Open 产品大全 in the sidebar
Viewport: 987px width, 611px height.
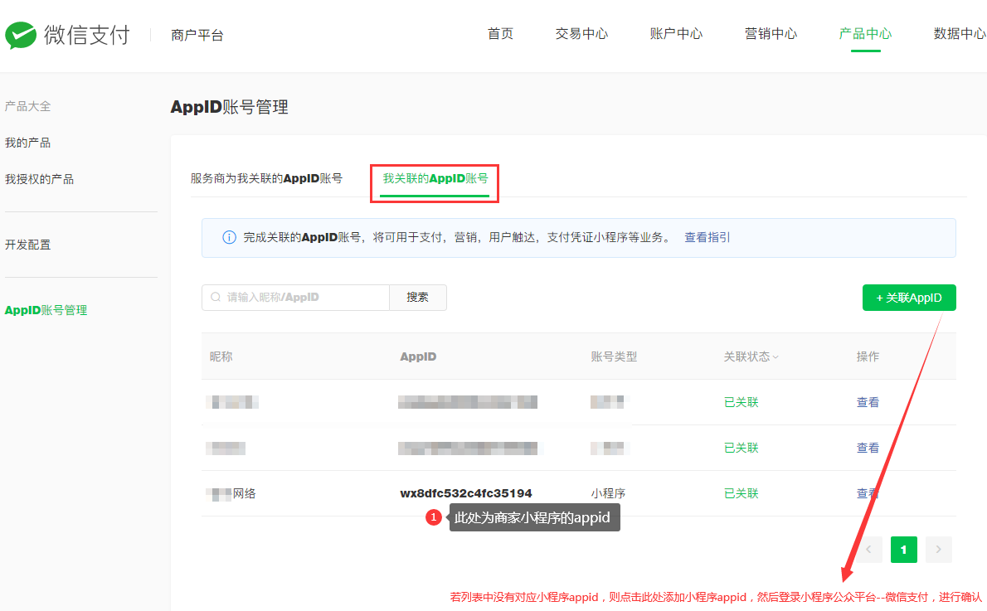click(27, 106)
